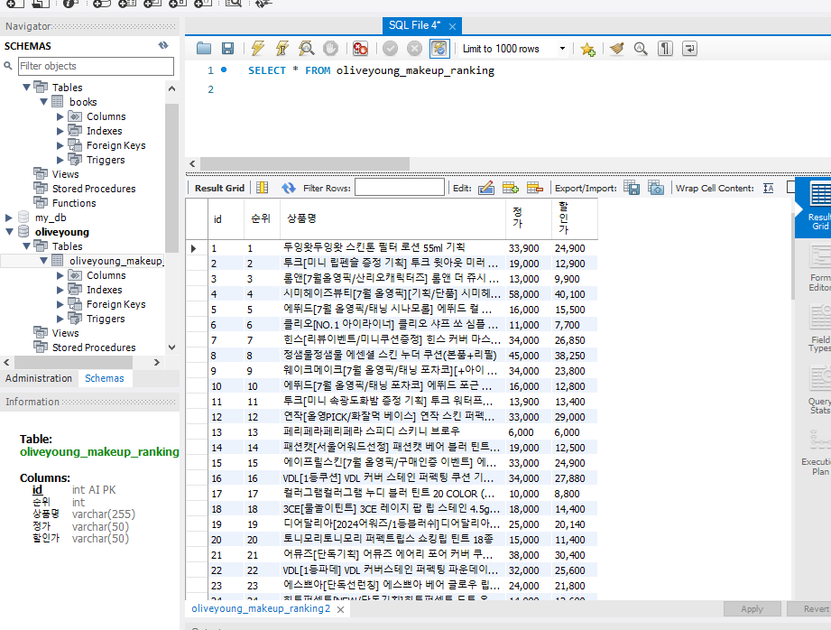Expand Columns under the books table

(60, 116)
